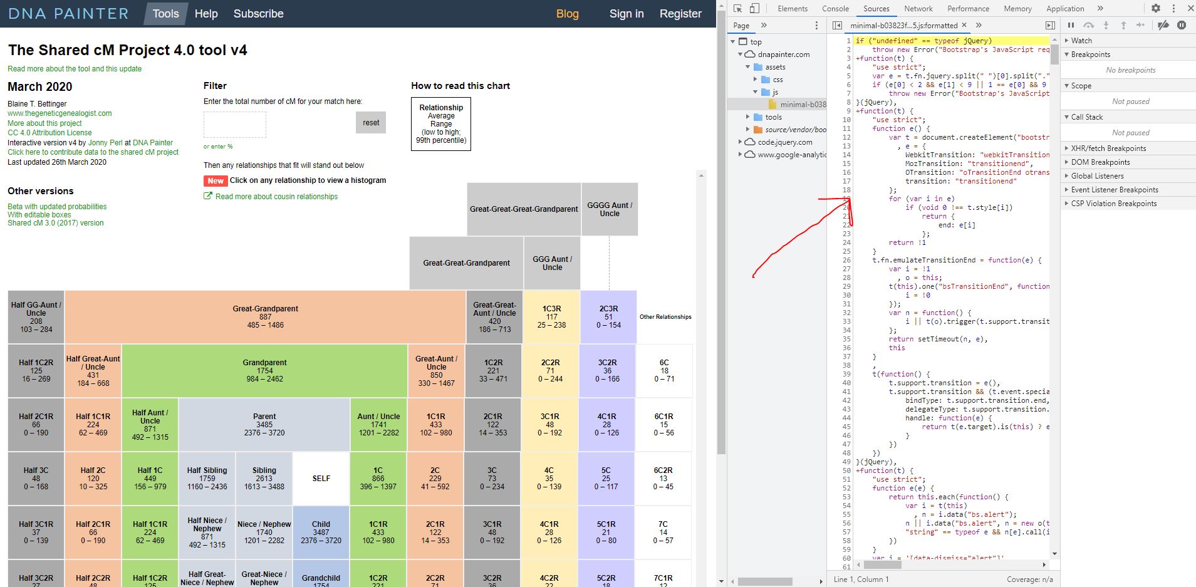Close the minimal-b03823f js:formatted file tab

[964, 25]
